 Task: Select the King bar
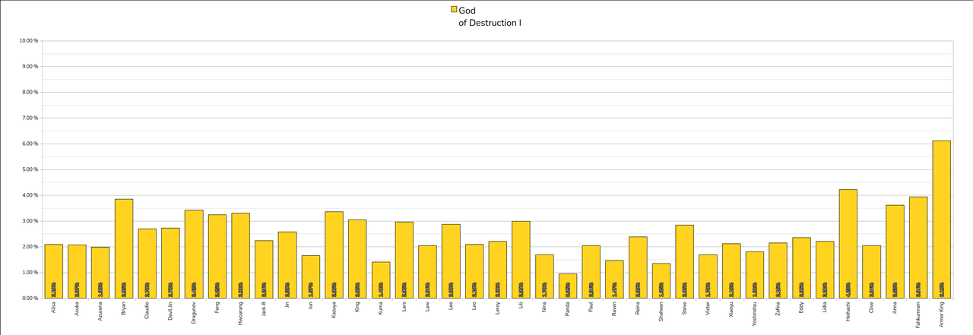357,259
